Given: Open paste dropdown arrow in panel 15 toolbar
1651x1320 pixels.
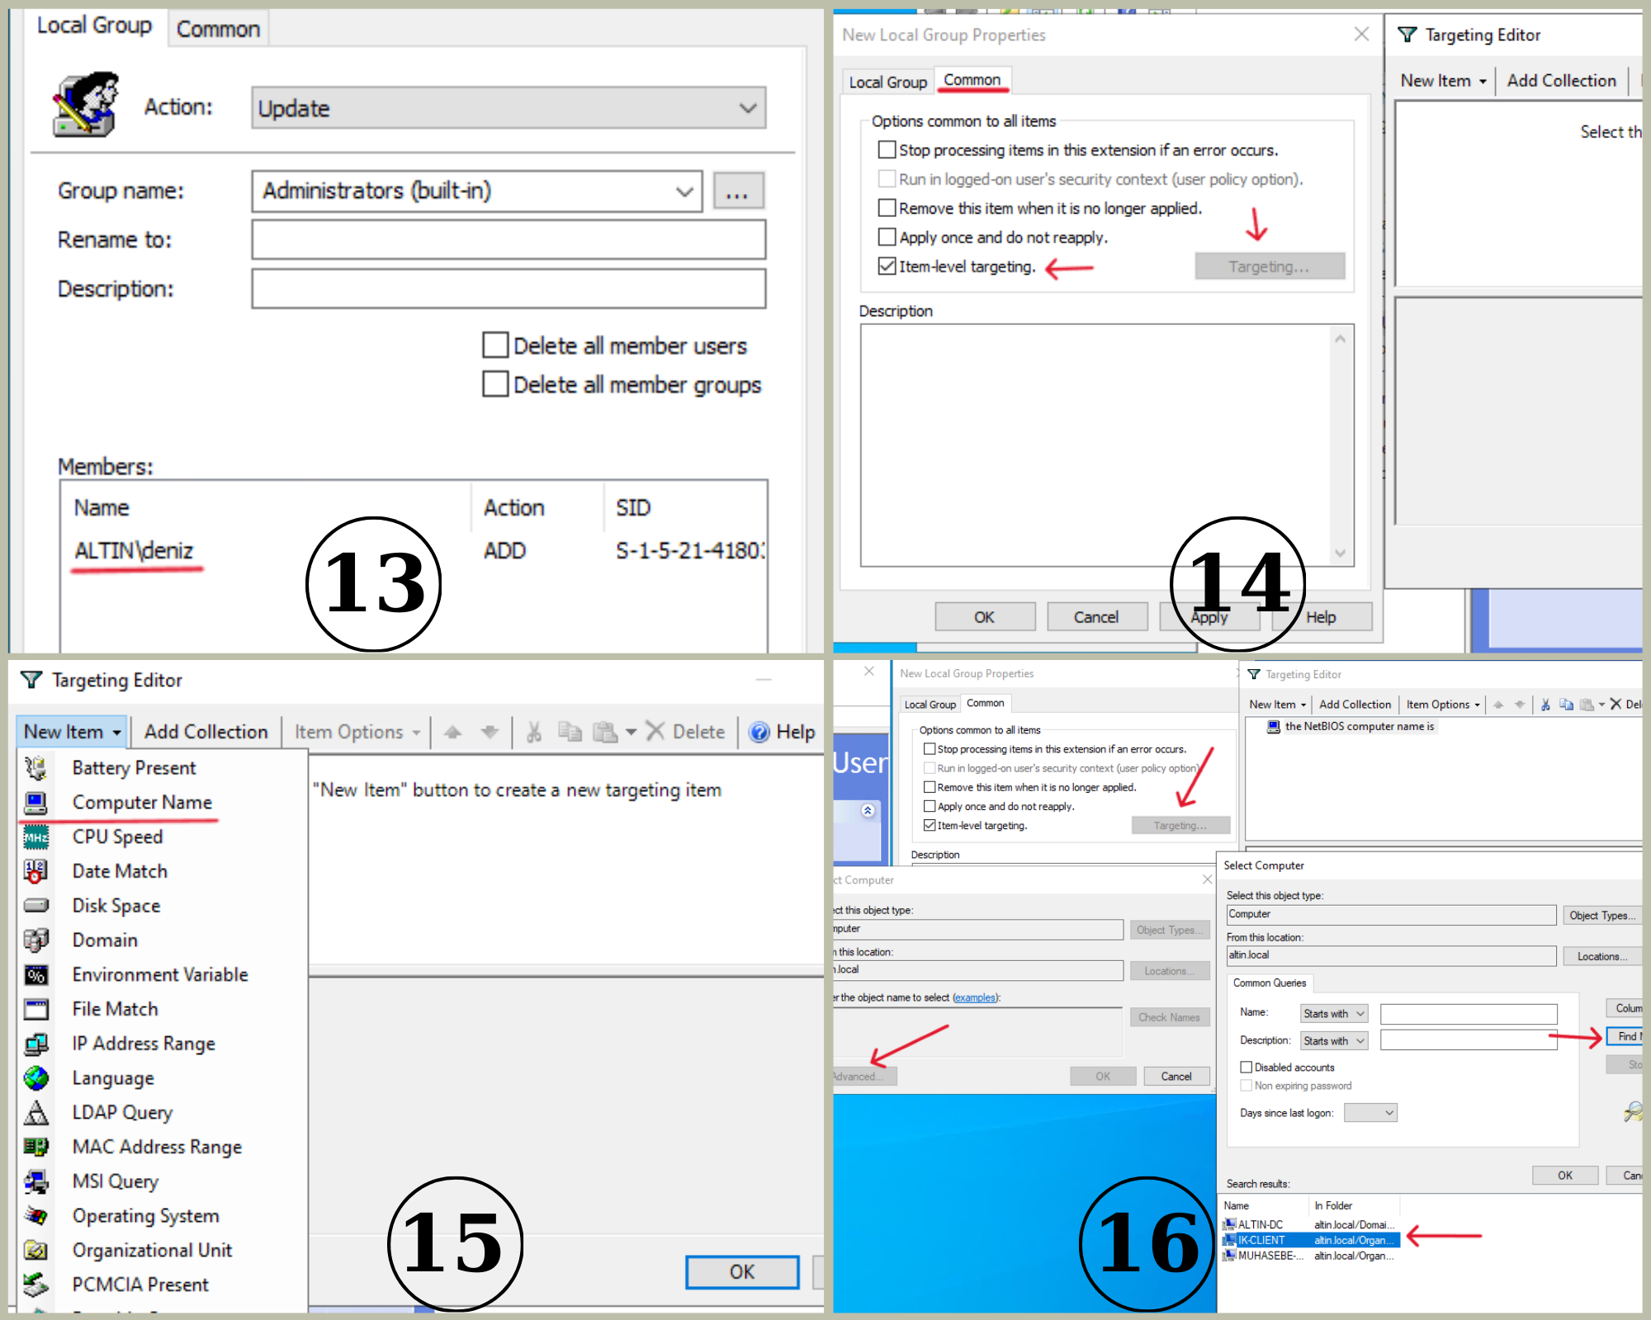Looking at the screenshot, I should click(632, 732).
